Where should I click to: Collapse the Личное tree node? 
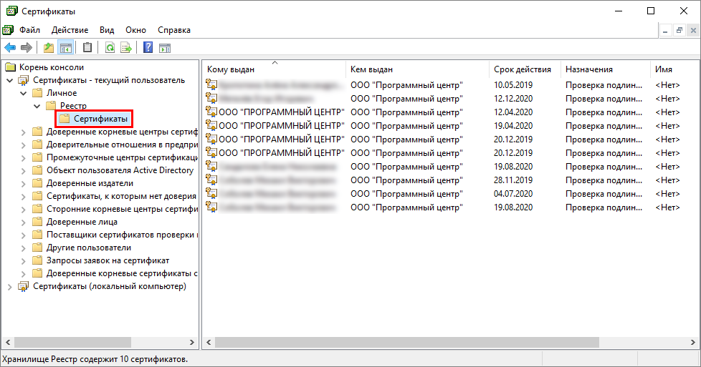coord(24,93)
